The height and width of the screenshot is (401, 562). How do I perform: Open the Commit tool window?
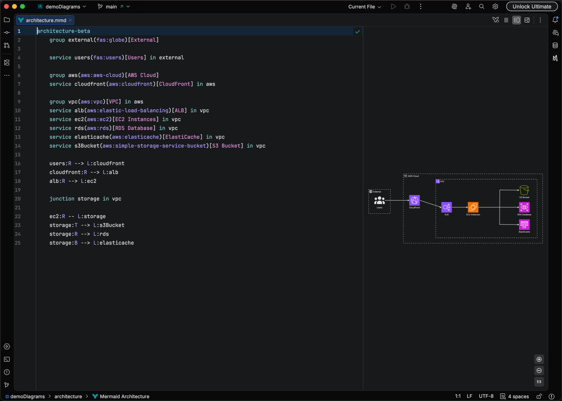tap(7, 32)
